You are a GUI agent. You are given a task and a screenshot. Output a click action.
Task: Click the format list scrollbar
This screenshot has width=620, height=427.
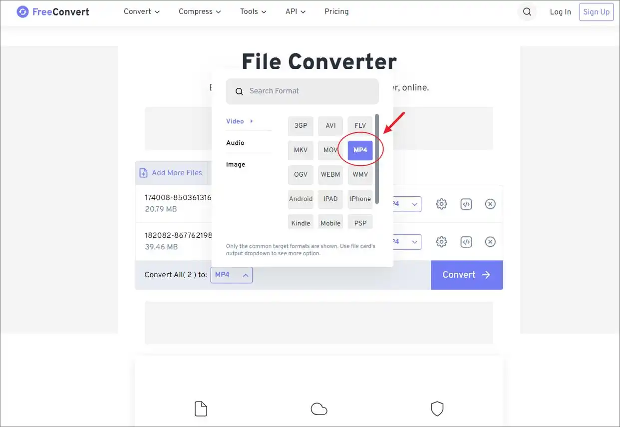pos(377,159)
